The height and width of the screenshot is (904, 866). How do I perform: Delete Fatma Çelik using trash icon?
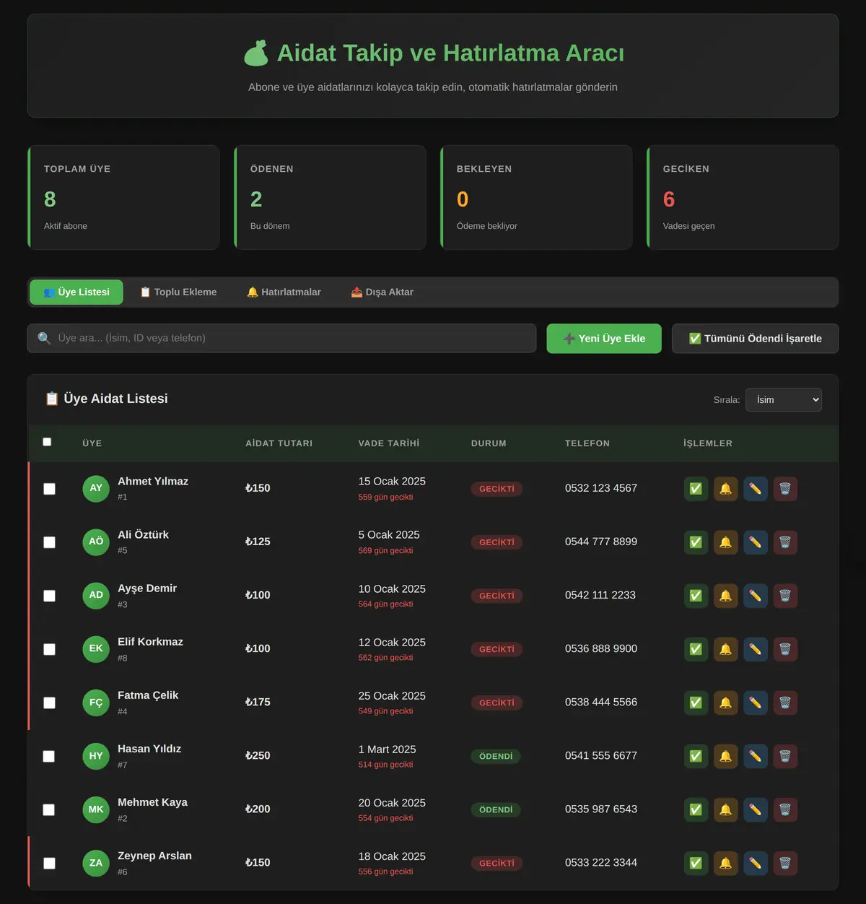[785, 703]
